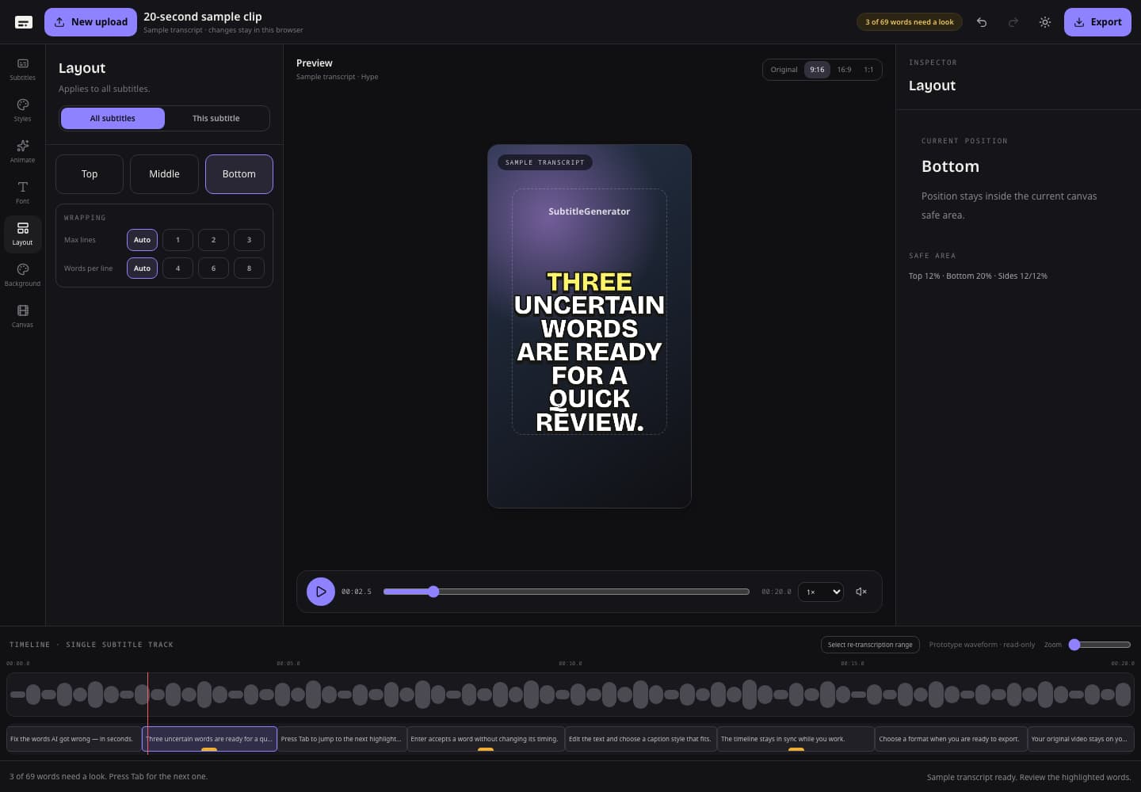
Task: Set Words per line to 4
Action: tap(177, 268)
